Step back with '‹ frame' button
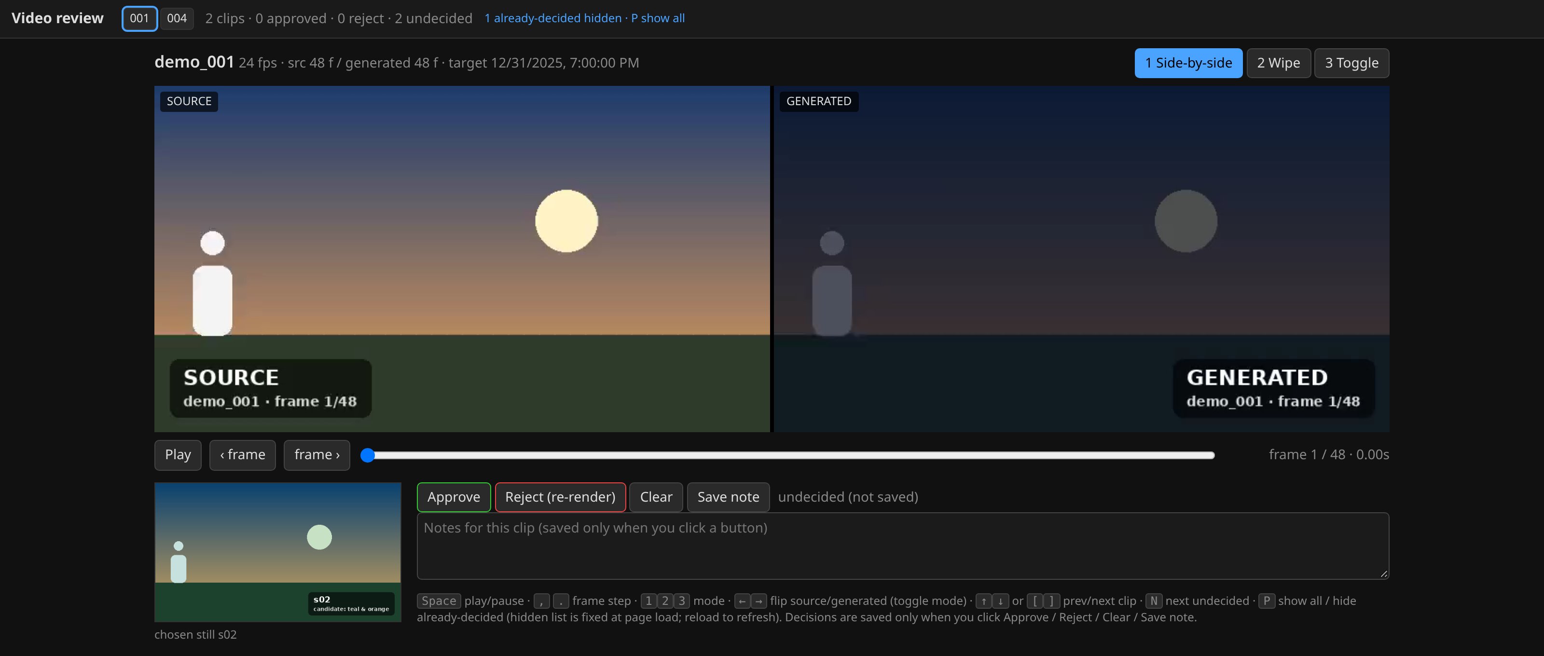 tap(242, 455)
